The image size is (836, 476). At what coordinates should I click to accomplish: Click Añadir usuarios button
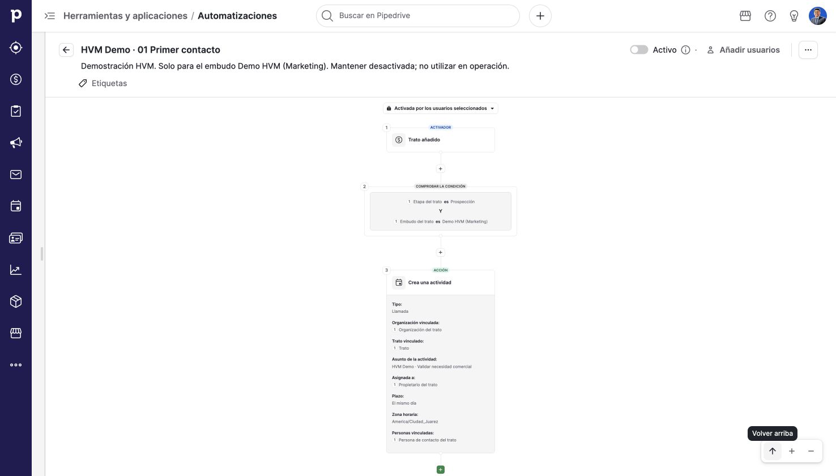coord(743,50)
